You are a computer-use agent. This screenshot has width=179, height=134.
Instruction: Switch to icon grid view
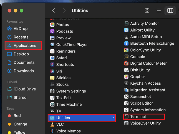point(147,11)
